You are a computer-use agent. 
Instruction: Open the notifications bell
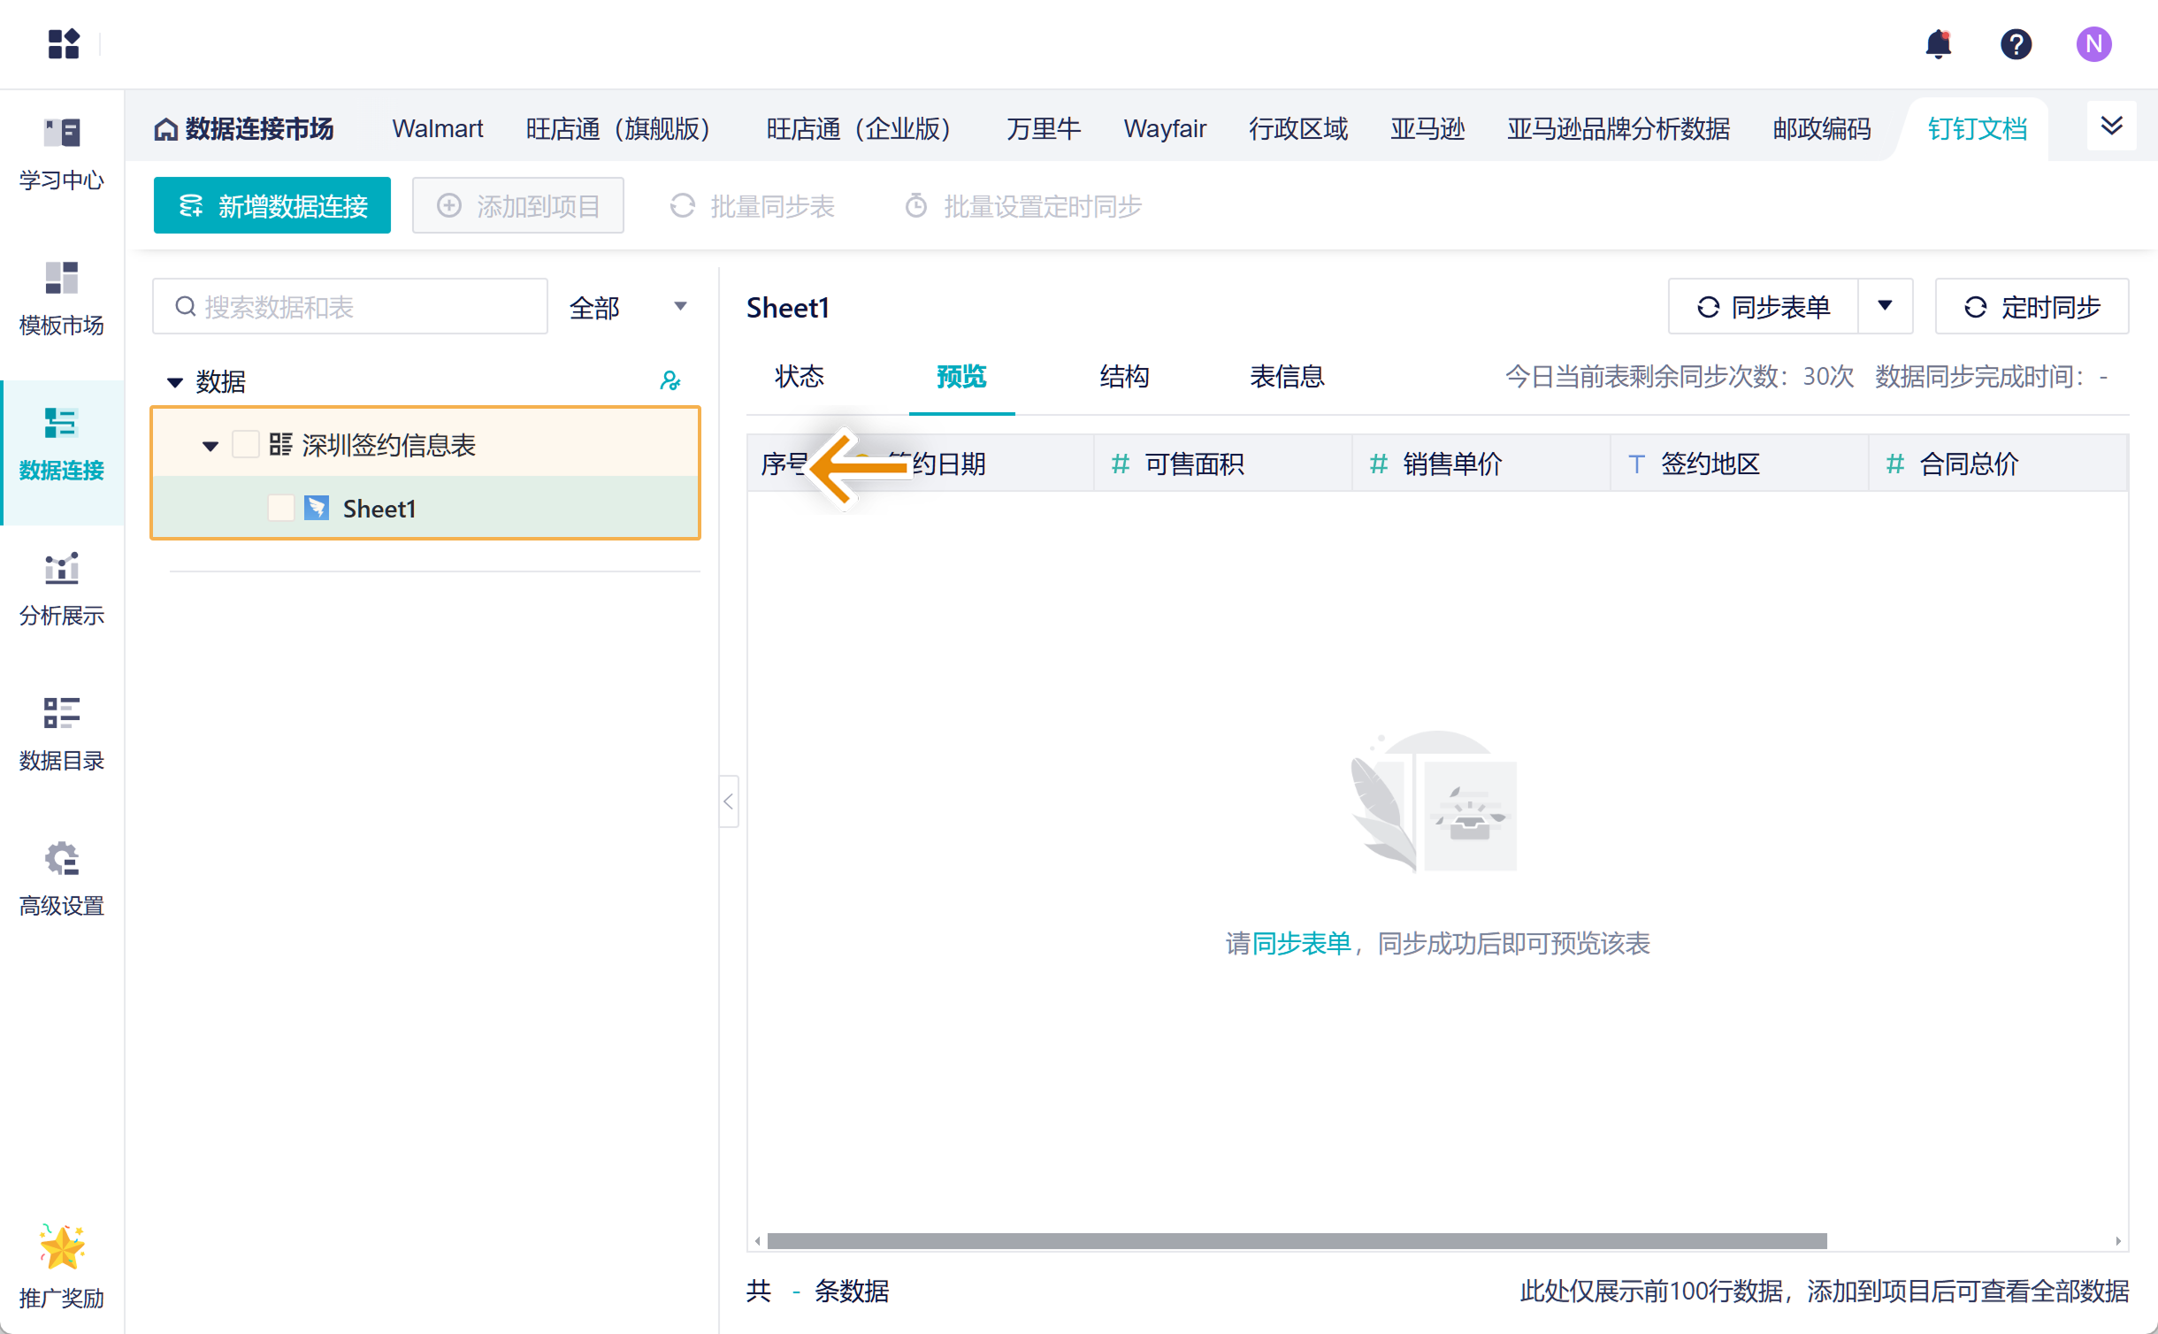click(1938, 43)
